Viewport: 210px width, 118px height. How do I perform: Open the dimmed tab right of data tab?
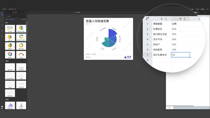[205, 12]
